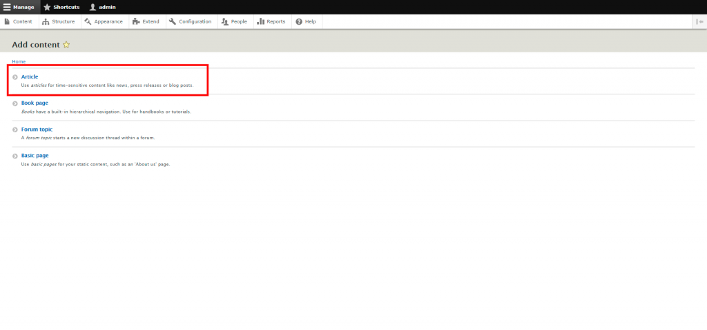This screenshot has height=330, width=707.
Task: Click the Help question mark icon
Action: 299,21
